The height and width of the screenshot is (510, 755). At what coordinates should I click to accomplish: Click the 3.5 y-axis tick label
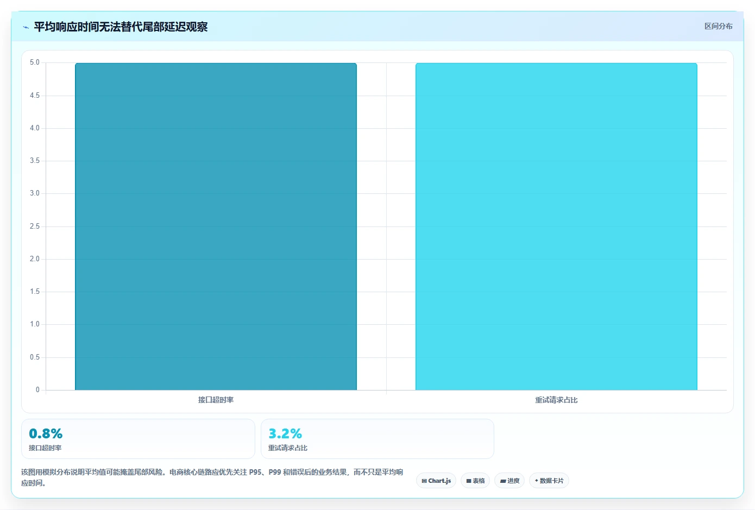click(35, 161)
